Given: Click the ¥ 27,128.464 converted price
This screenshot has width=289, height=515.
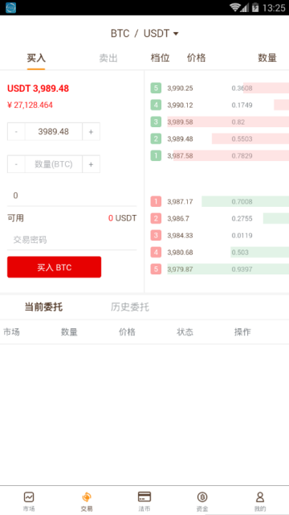Looking at the screenshot, I should point(30,105).
